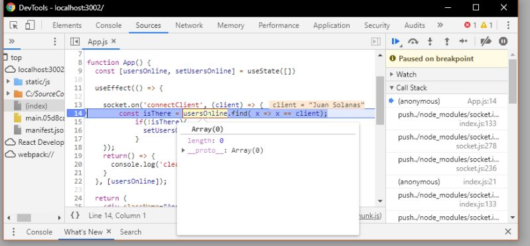Image resolution: width=530 pixels, height=246 pixels.
Task: Toggle breakpoint on line 14 gutter
Action: [x=77, y=113]
